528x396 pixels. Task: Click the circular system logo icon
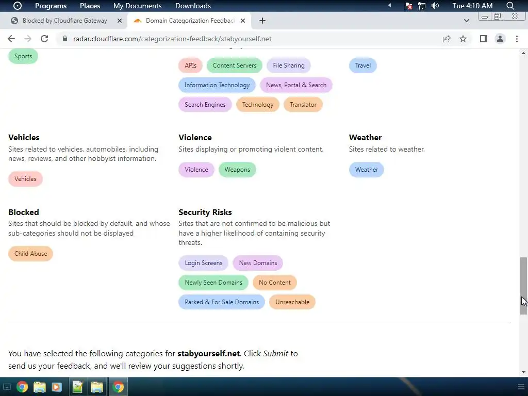coord(18,6)
